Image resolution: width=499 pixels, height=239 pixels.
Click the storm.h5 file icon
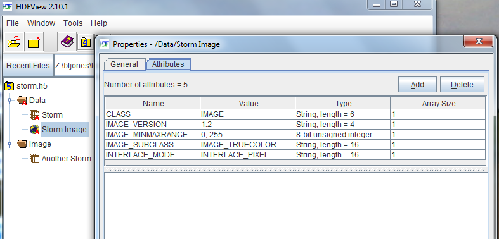coord(10,86)
